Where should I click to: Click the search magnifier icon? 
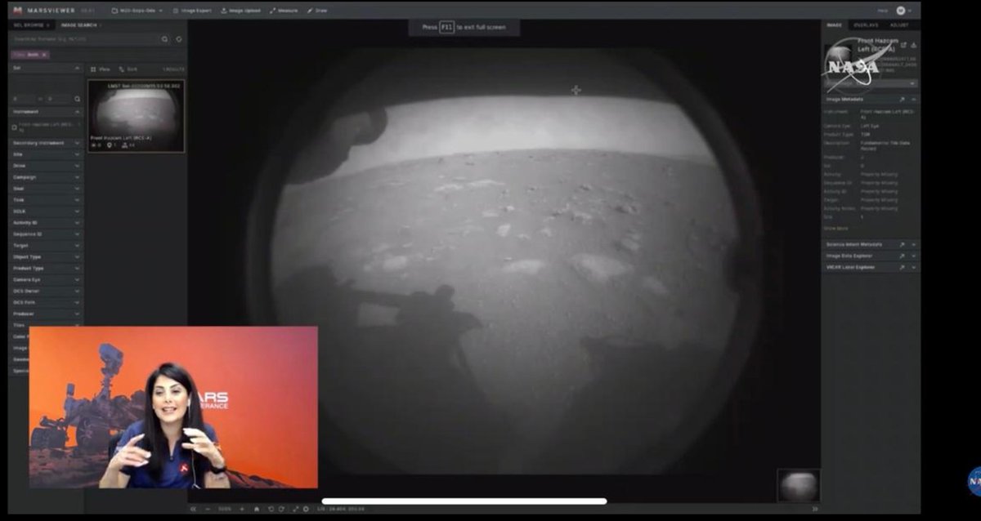[x=165, y=39]
